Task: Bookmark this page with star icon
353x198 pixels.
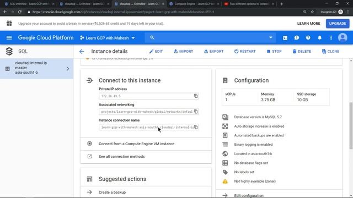Action: pos(312,12)
